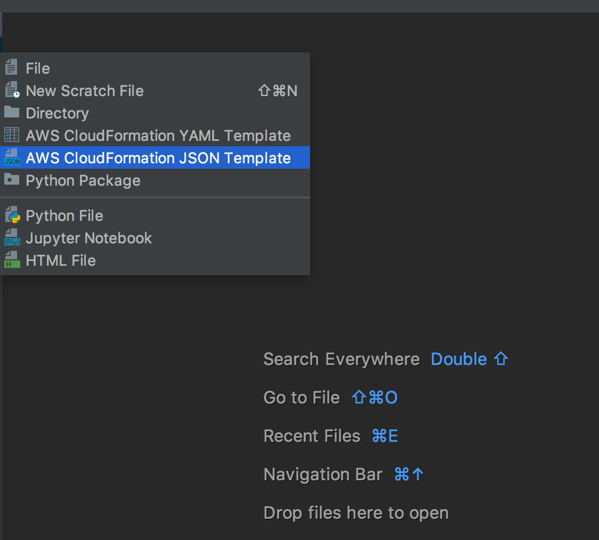Image resolution: width=599 pixels, height=540 pixels.
Task: Select New Scratch File menu entry
Action: [x=155, y=91]
